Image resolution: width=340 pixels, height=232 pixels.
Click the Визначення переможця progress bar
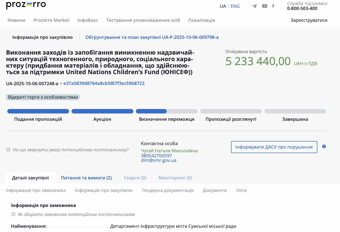(166, 111)
